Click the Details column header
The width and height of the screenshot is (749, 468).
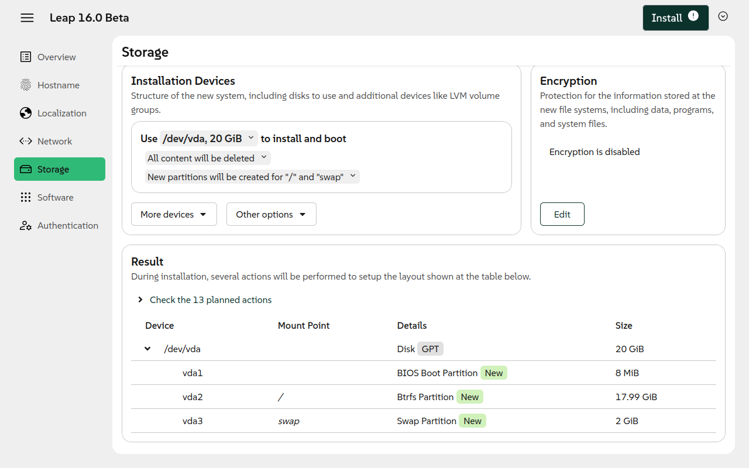pyautogui.click(x=412, y=325)
